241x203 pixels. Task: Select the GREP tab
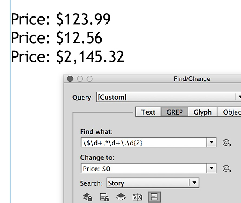tap(174, 112)
